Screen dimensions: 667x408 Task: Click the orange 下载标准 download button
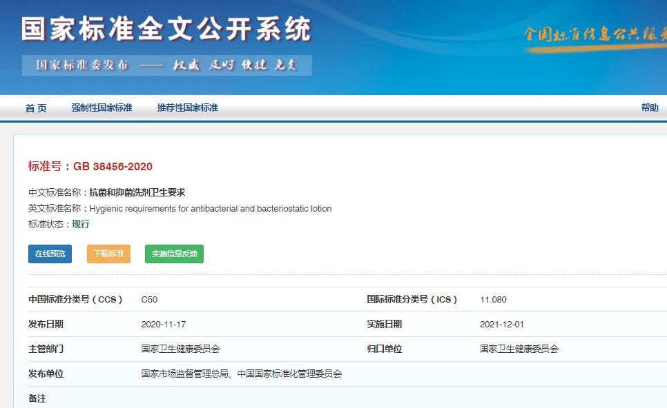pyautogui.click(x=108, y=254)
